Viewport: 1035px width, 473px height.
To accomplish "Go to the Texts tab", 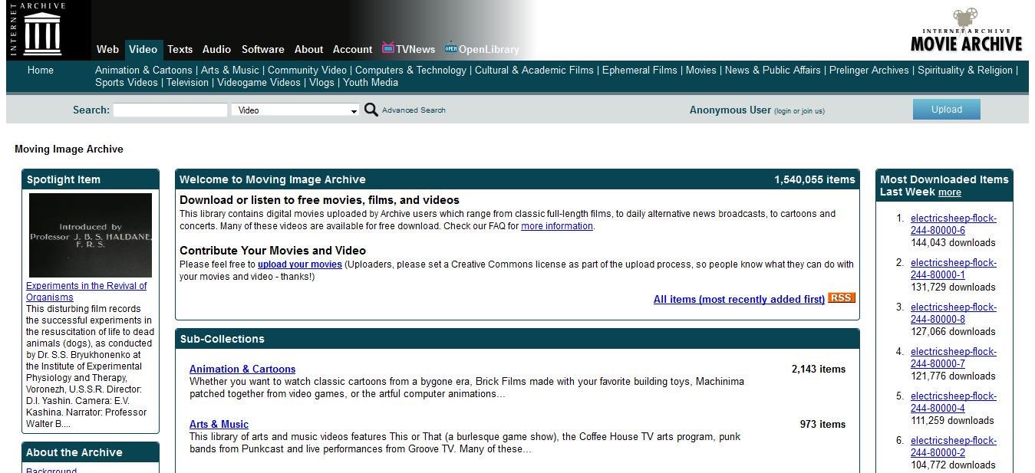I will [180, 49].
